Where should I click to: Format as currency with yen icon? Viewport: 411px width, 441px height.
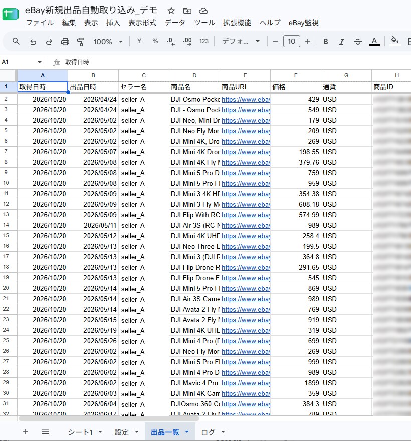(139, 41)
